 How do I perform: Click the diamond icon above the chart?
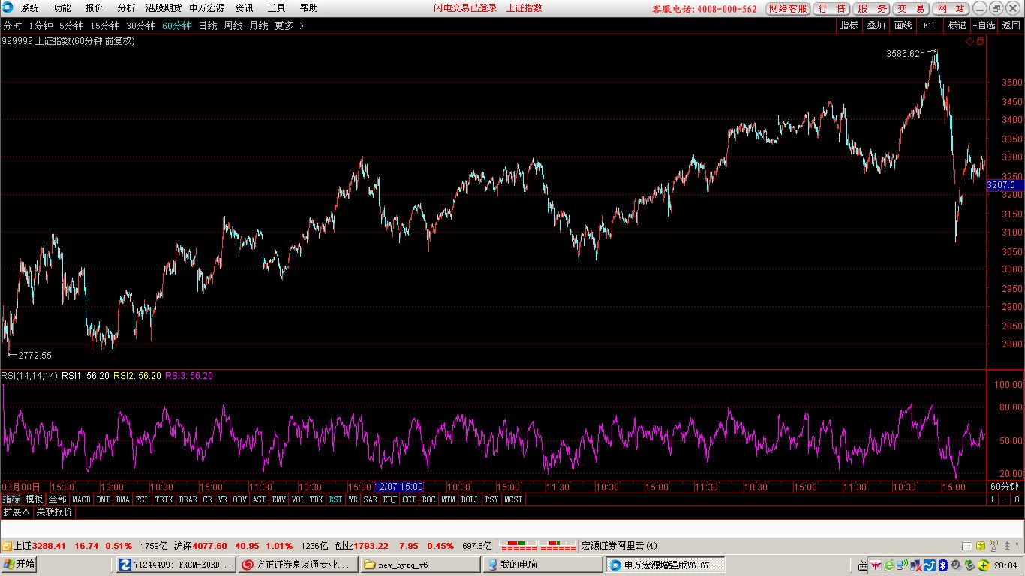pos(969,42)
